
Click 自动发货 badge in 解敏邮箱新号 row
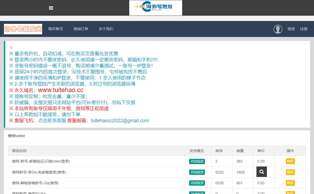click(197, 183)
